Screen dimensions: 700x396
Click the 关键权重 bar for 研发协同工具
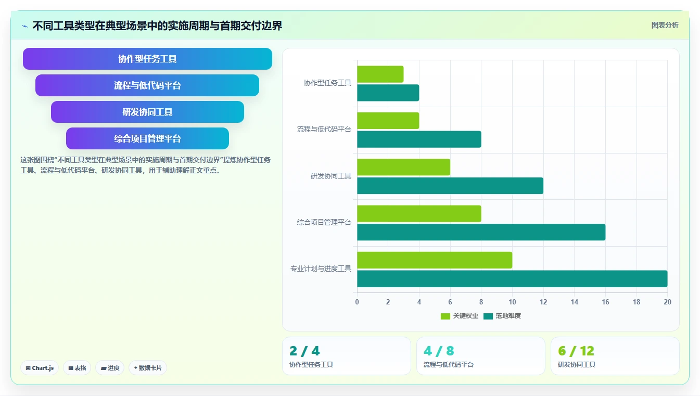(404, 167)
